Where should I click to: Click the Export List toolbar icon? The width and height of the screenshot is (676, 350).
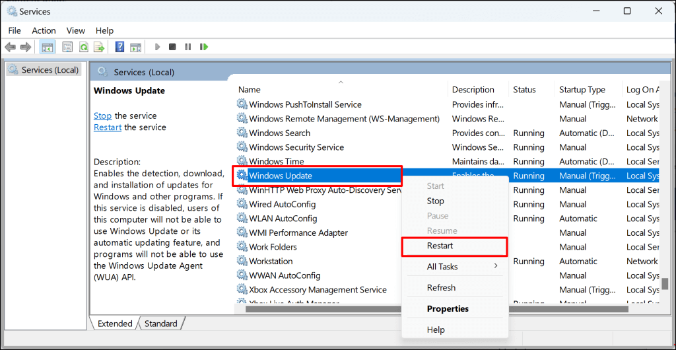click(x=100, y=47)
